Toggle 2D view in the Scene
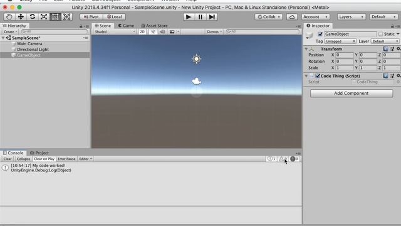 142,32
